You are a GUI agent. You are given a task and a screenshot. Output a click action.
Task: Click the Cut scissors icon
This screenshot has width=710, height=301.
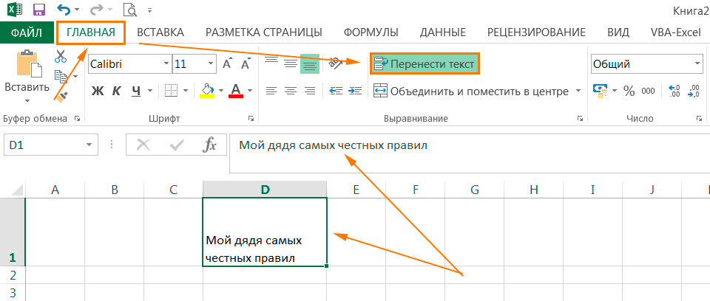coord(61,56)
